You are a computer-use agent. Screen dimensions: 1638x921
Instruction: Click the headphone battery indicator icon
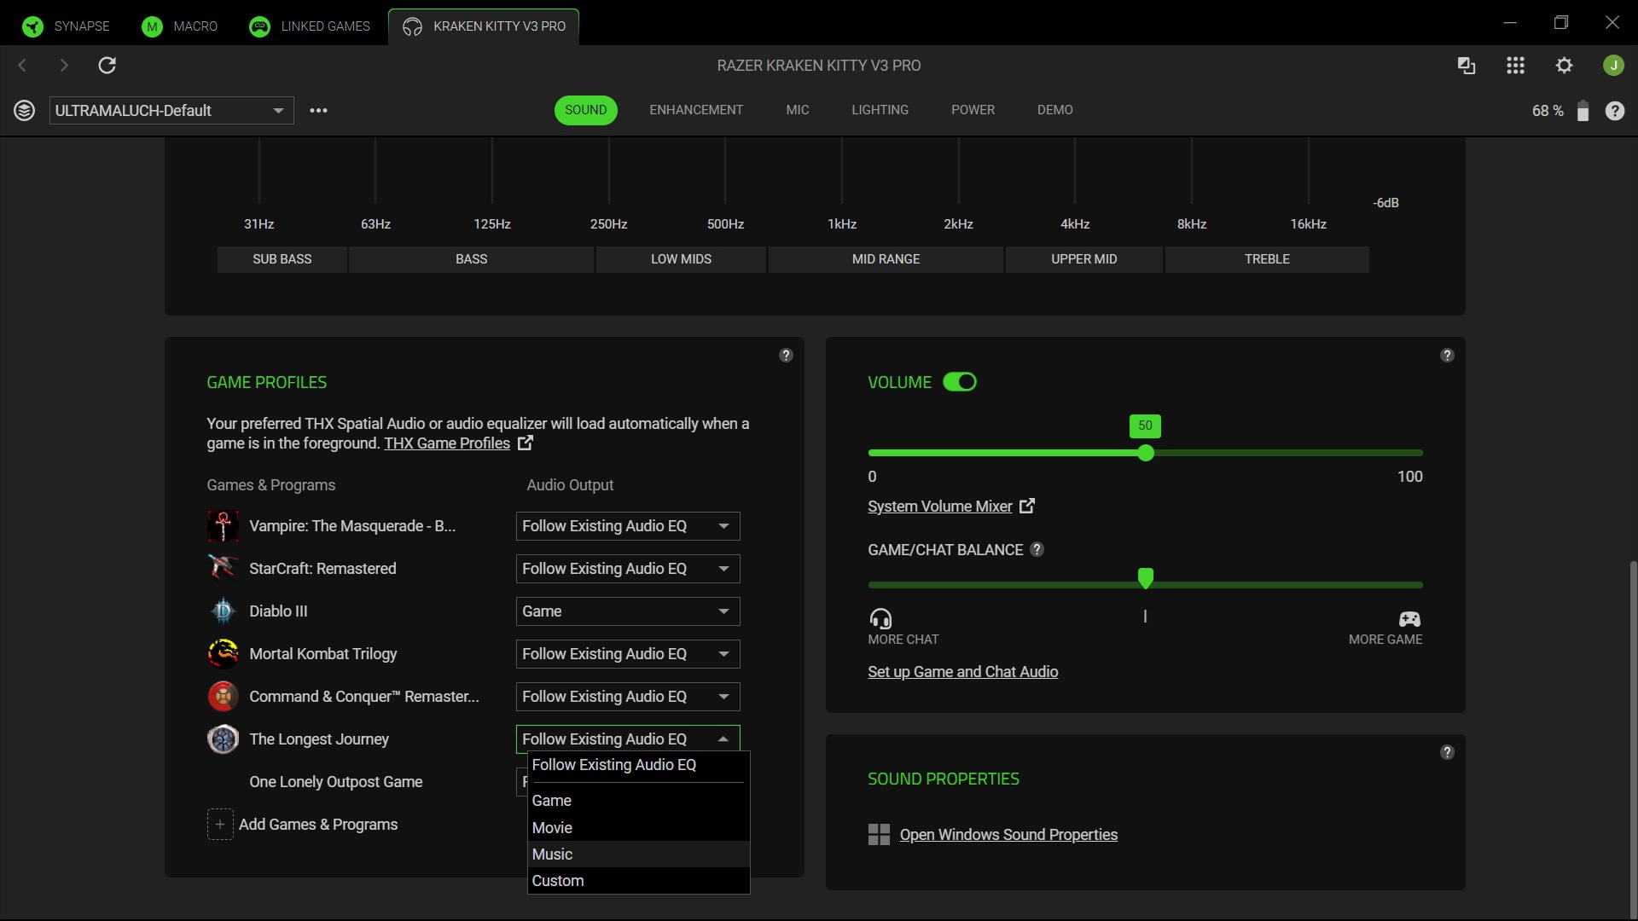point(1583,111)
